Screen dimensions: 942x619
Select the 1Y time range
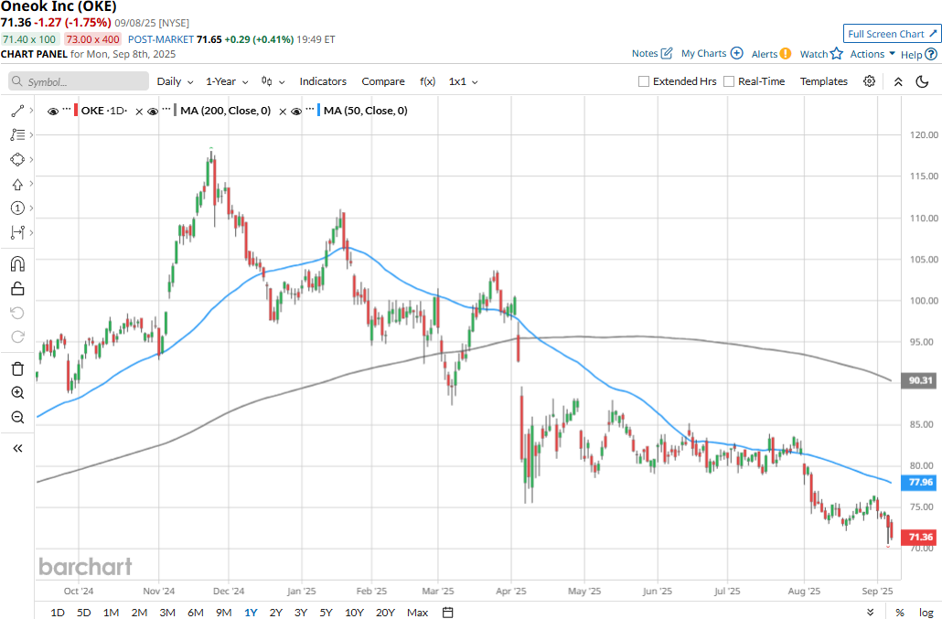[251, 613]
